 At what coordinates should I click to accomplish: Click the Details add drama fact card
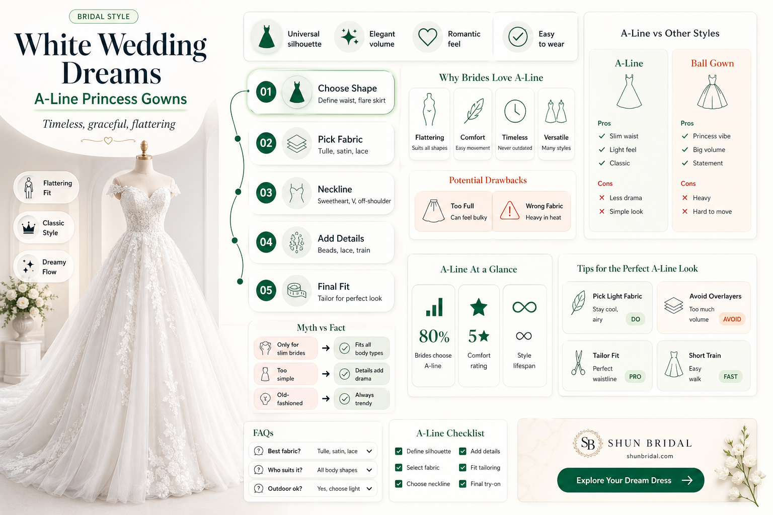(x=362, y=374)
